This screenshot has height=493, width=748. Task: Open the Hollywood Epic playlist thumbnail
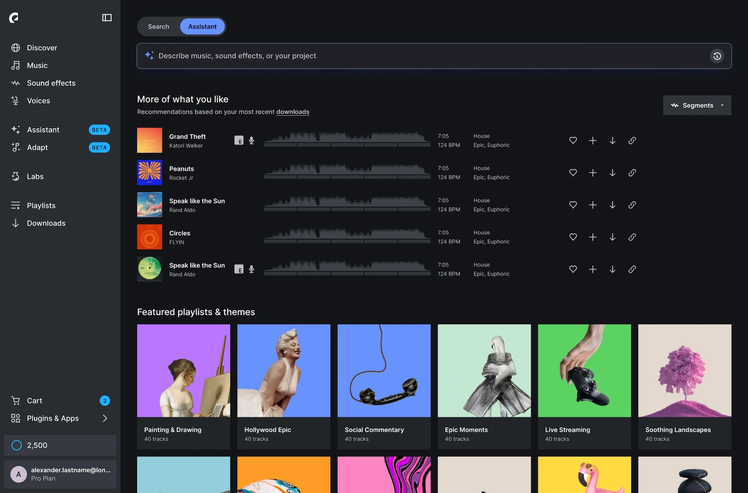tap(284, 370)
